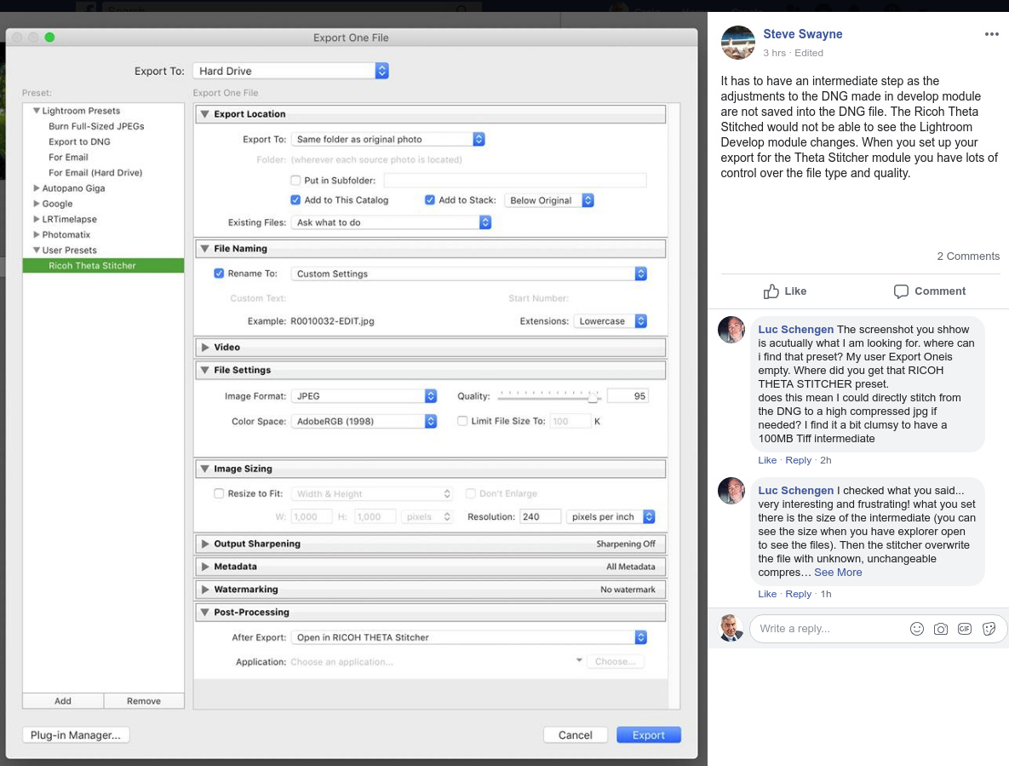Image resolution: width=1009 pixels, height=766 pixels.
Task: Open the Below Original stack dropdown
Action: (x=549, y=200)
